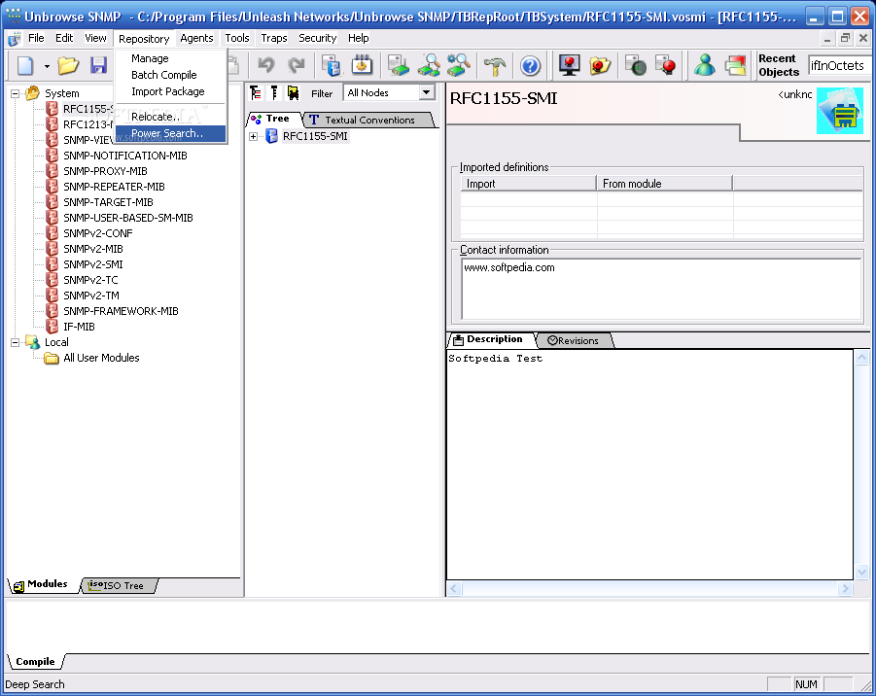
Task: Click the Contact information text box
Action: point(661,290)
